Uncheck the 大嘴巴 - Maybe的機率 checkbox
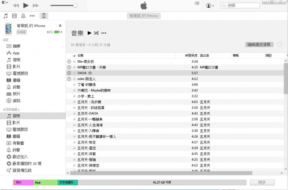 click(x=74, y=90)
